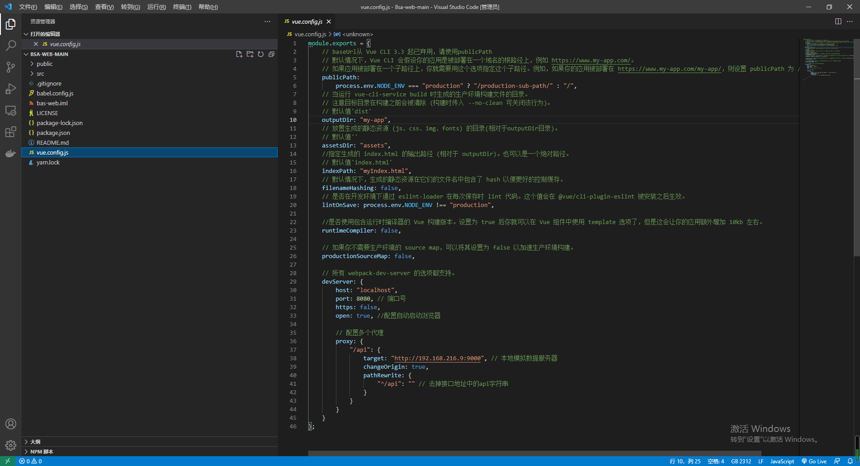Click the code minimap
Screen dimensions: 860x466
[827, 60]
